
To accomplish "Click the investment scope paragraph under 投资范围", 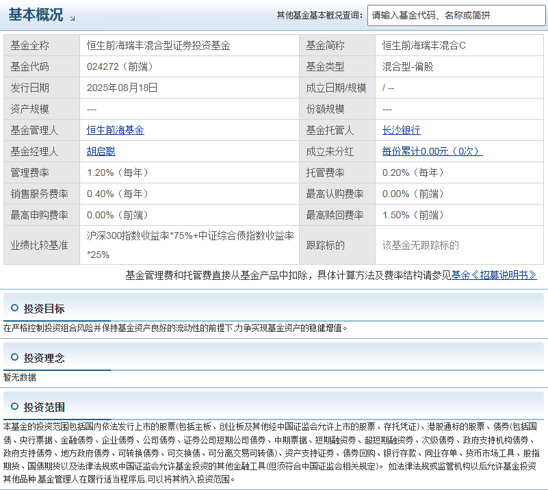I will click(x=272, y=452).
